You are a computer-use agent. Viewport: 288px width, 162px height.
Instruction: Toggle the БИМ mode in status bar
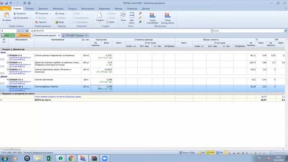click(x=211, y=153)
